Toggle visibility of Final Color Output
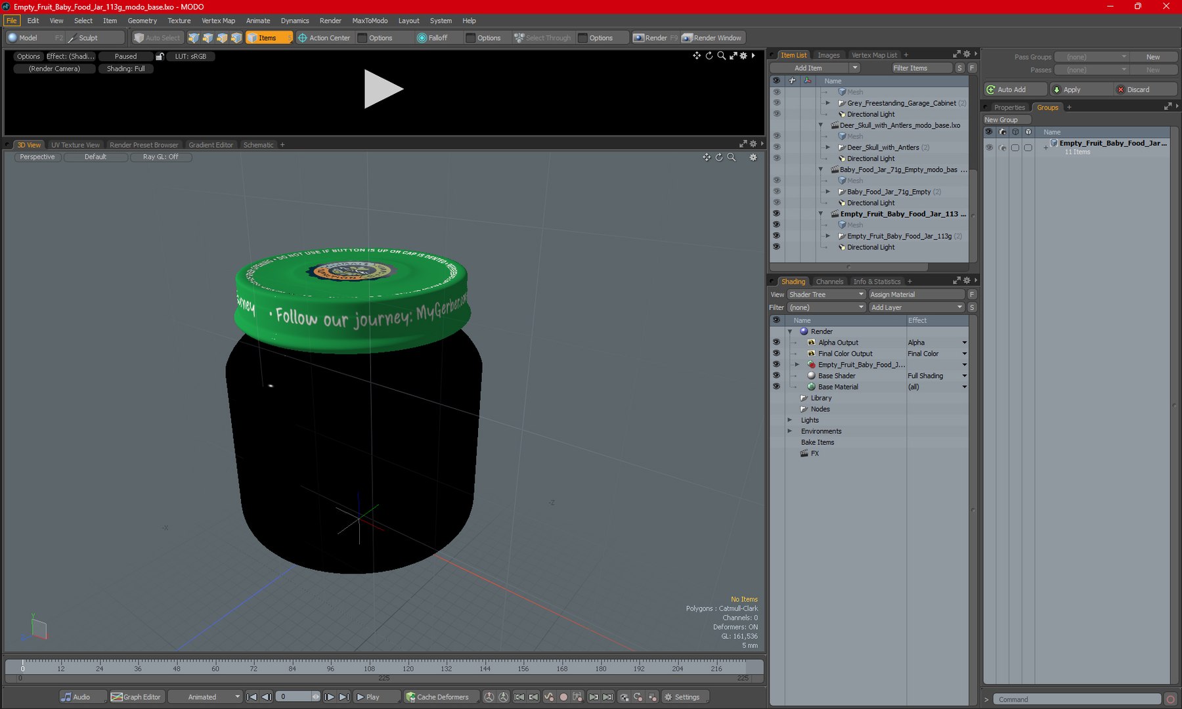1182x709 pixels. coord(776,354)
